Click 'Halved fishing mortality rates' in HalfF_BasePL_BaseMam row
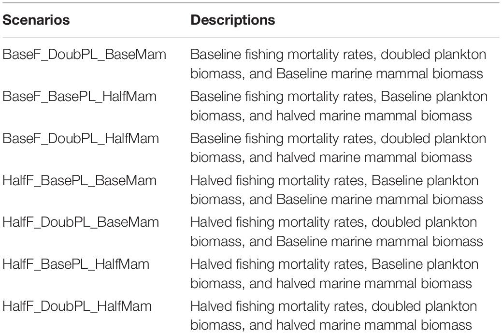This screenshot has height=334, width=502. pyautogui.click(x=277, y=180)
